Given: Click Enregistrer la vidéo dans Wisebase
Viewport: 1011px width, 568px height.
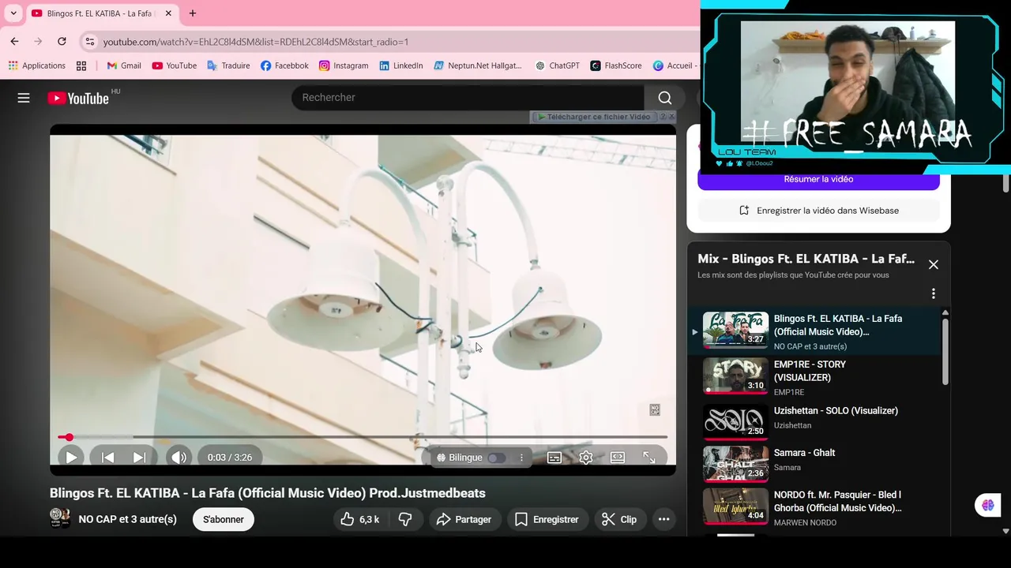Looking at the screenshot, I should (818, 211).
